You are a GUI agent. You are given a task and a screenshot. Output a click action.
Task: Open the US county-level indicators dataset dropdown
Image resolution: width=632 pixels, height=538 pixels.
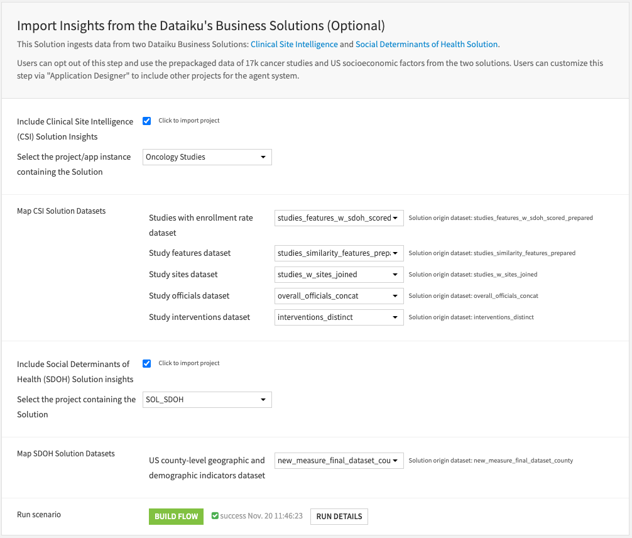pyautogui.click(x=339, y=461)
